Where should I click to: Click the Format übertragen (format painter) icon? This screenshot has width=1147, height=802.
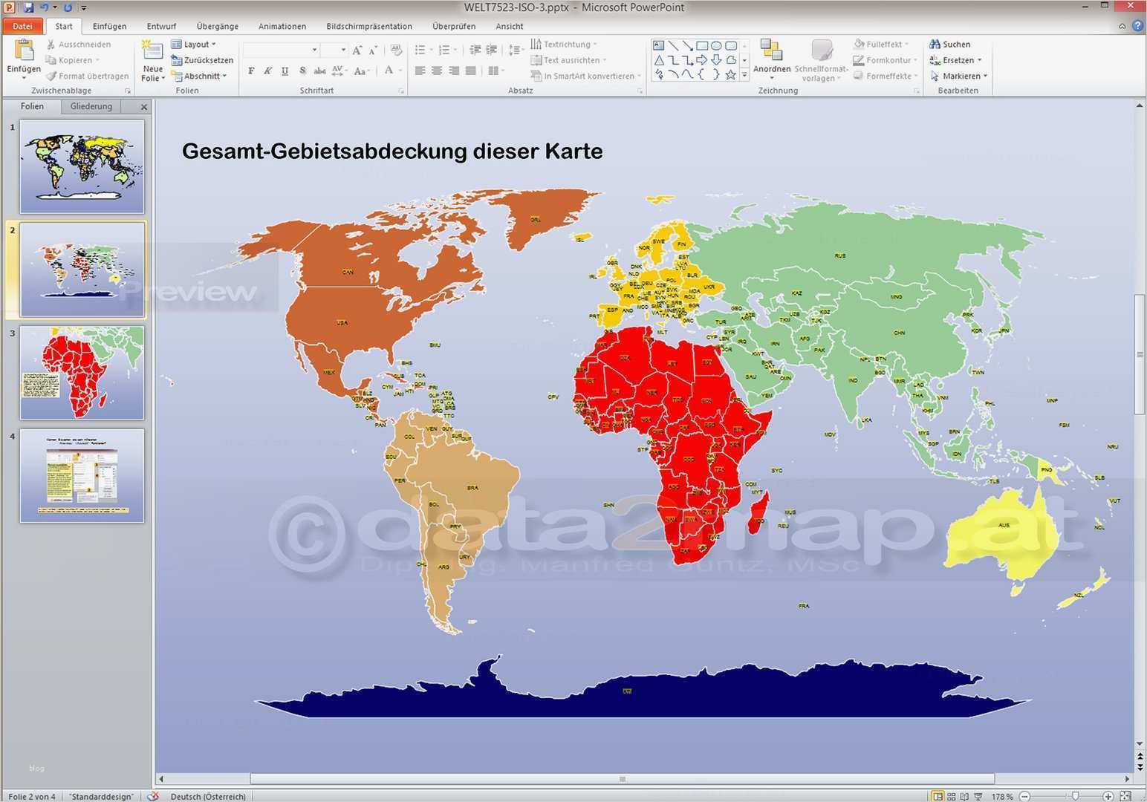[53, 76]
